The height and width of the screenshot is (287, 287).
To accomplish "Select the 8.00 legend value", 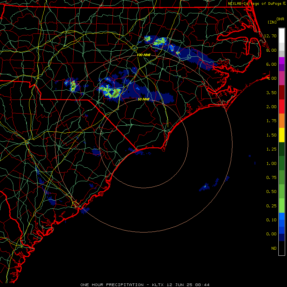I will pos(271,50).
